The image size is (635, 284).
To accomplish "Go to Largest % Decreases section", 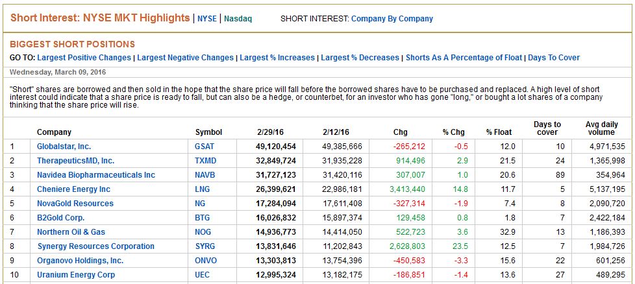I will pos(360,58).
